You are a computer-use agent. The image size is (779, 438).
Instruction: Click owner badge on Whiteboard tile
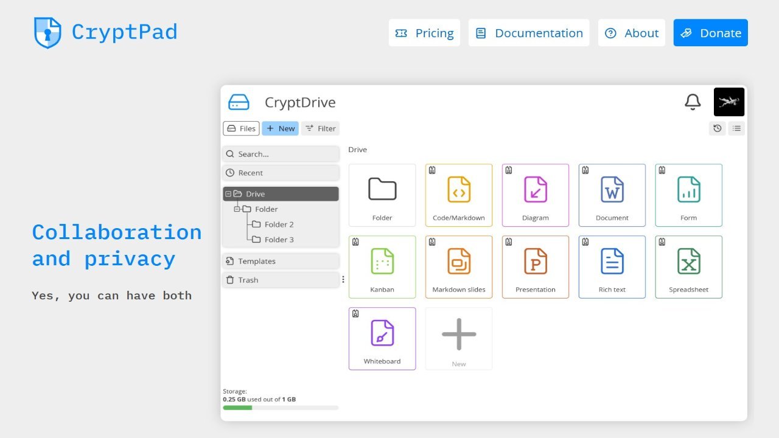click(355, 314)
